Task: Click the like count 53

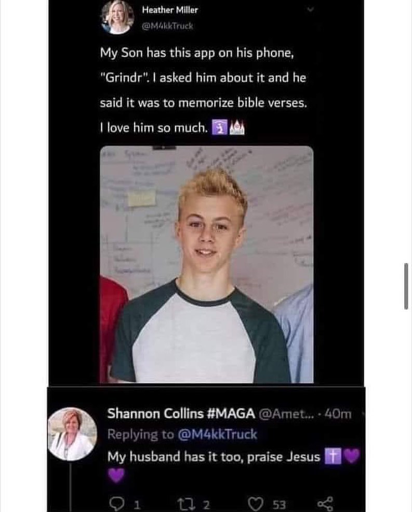Action: tap(280, 505)
